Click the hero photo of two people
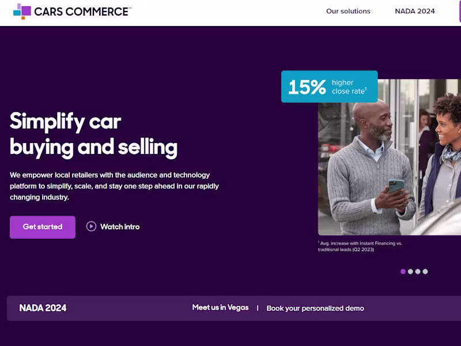 [389, 167]
